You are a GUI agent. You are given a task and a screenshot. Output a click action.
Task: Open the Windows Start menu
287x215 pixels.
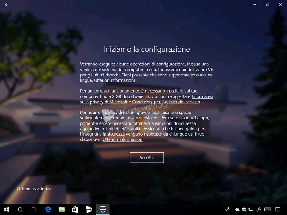coord(7,209)
